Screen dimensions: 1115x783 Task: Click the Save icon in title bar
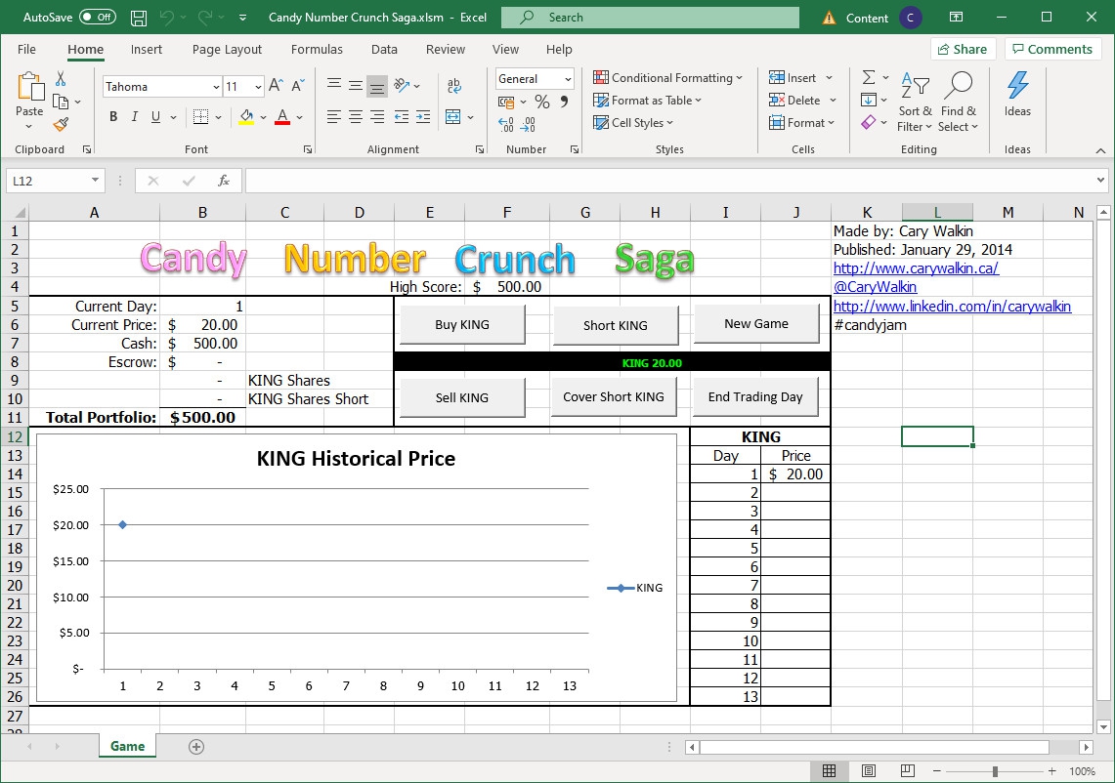(x=139, y=18)
